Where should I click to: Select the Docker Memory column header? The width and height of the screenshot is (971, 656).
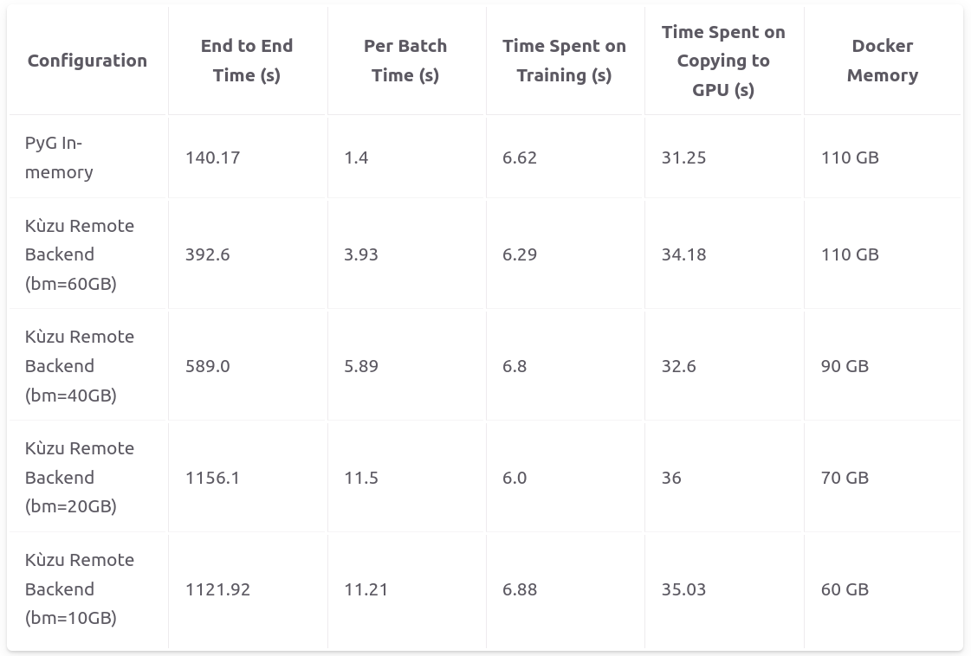click(883, 61)
